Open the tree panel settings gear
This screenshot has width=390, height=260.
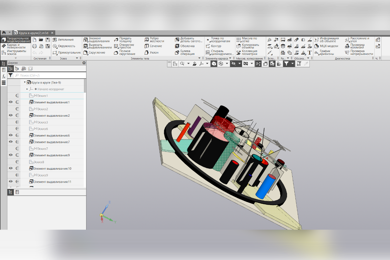[x=84, y=63]
